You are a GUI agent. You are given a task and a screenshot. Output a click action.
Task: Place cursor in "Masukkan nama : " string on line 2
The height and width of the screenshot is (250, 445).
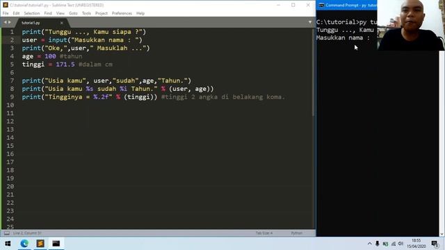pos(105,40)
